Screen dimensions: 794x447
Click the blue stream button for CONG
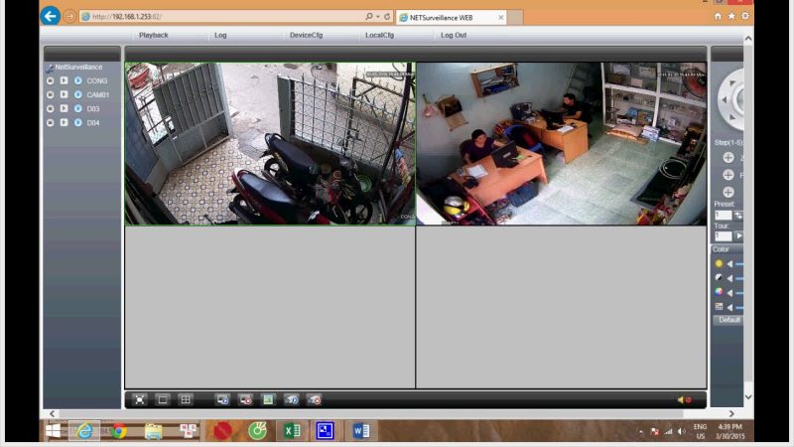(78, 80)
